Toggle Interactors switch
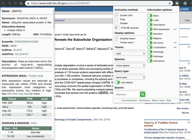This screenshot has height=140, width=192. click(150, 61)
